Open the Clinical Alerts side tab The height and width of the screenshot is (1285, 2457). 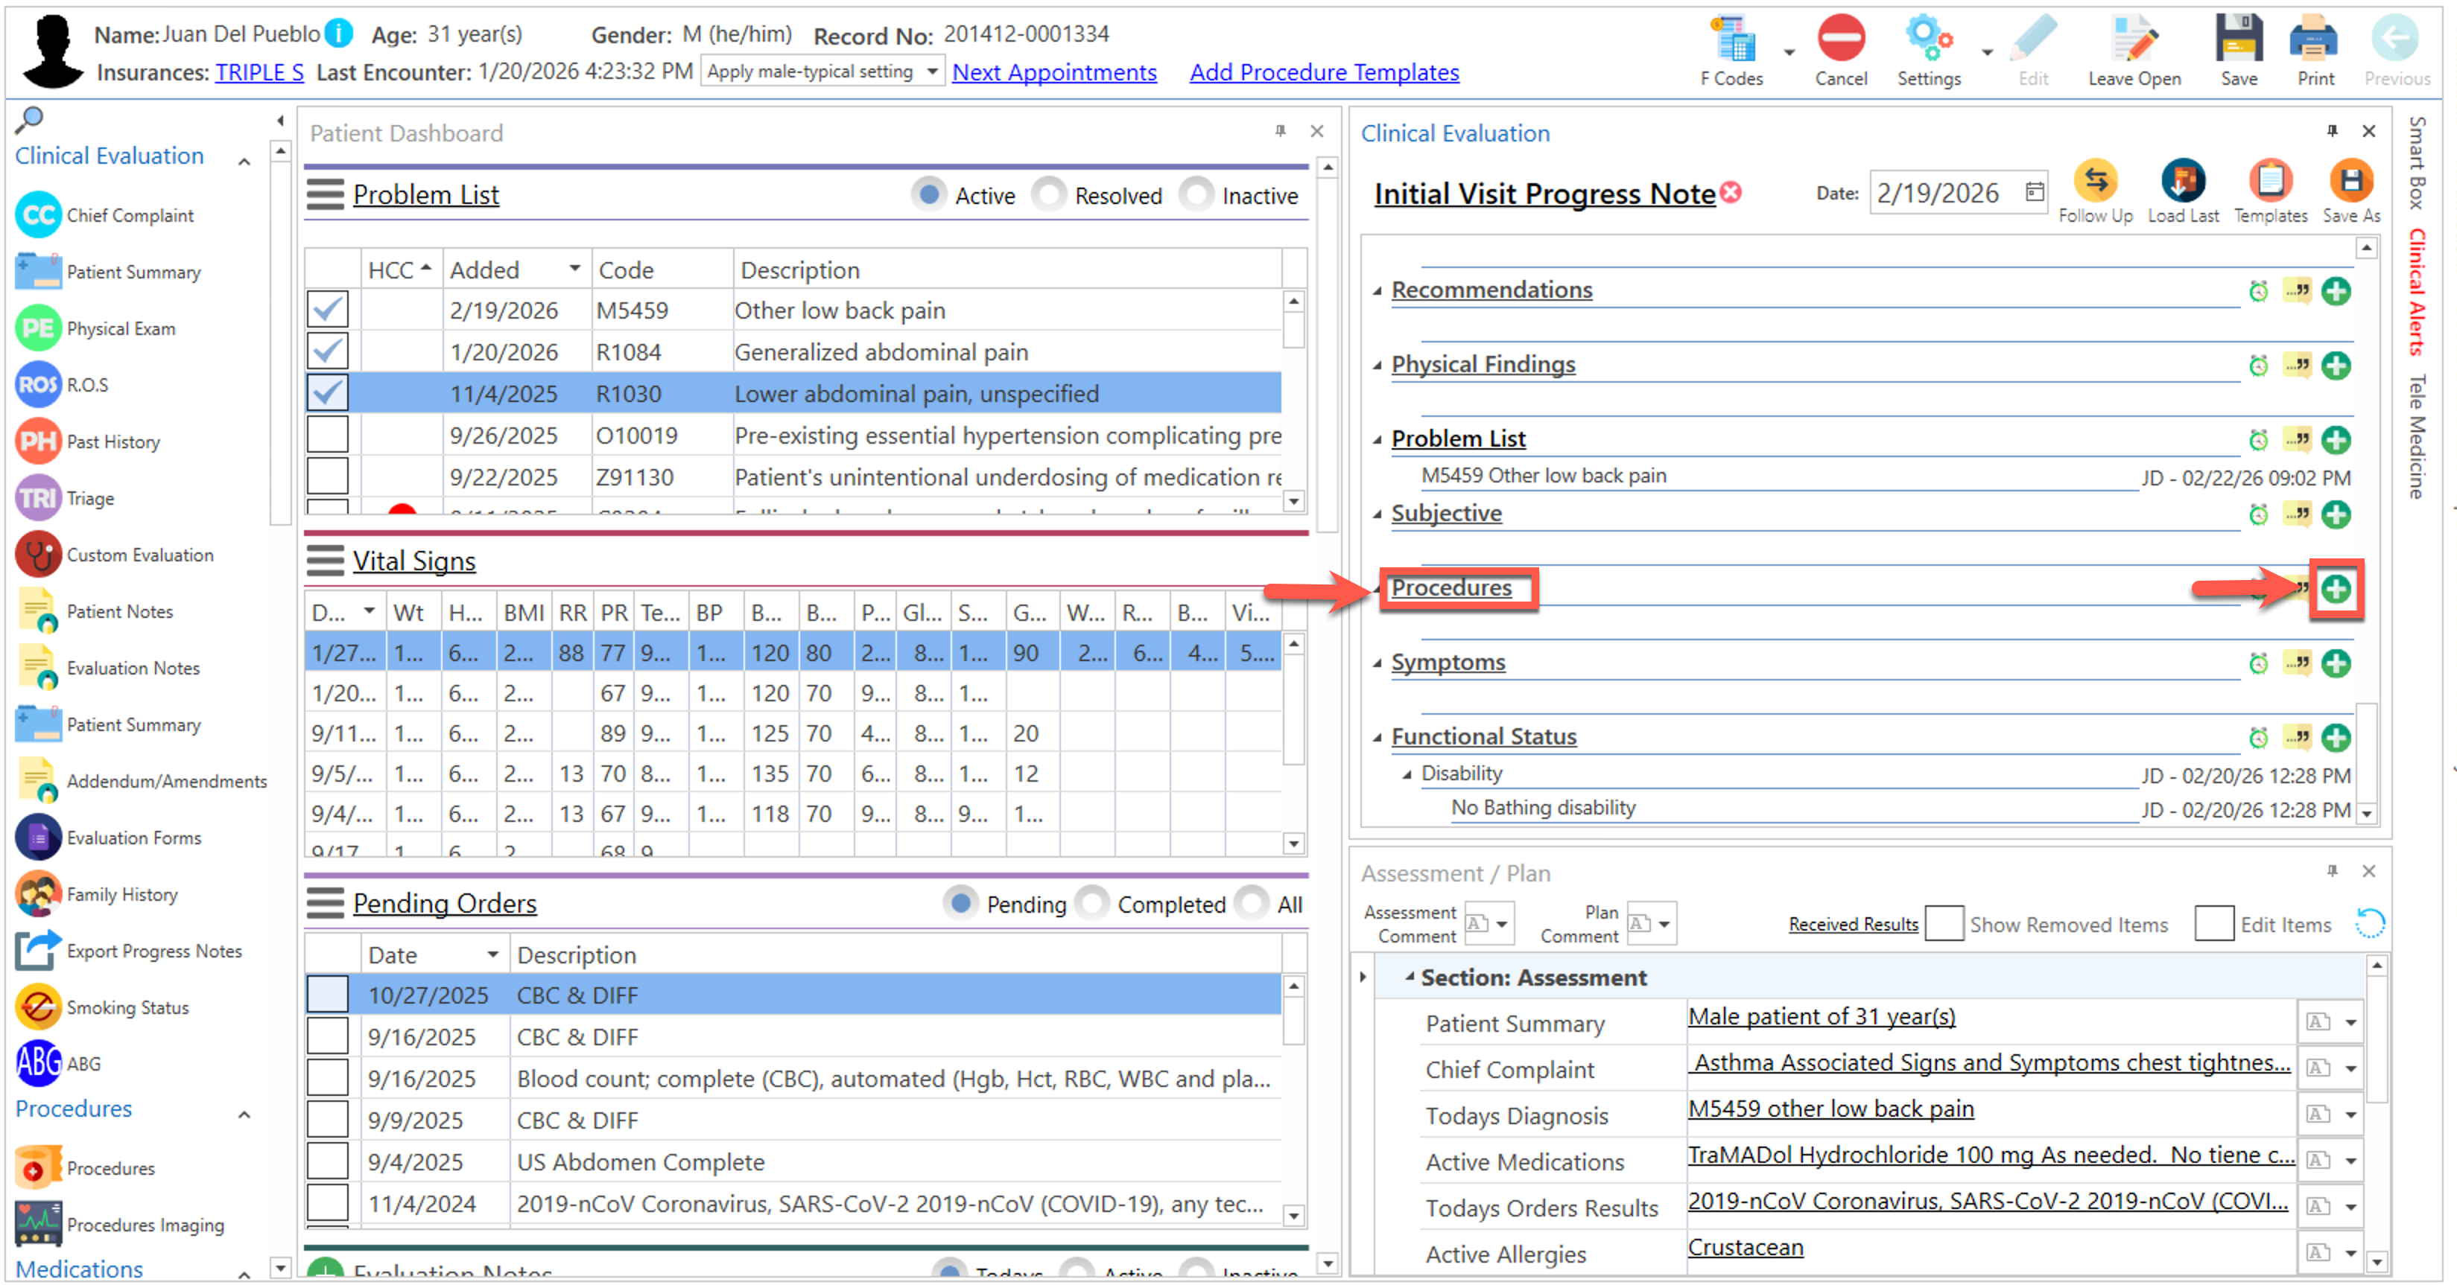(x=2417, y=291)
